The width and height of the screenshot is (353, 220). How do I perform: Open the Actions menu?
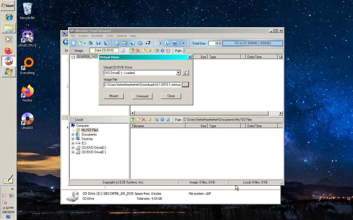tap(83, 36)
